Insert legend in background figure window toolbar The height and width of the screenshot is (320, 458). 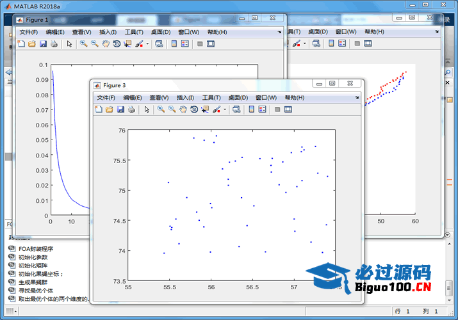click(342, 44)
